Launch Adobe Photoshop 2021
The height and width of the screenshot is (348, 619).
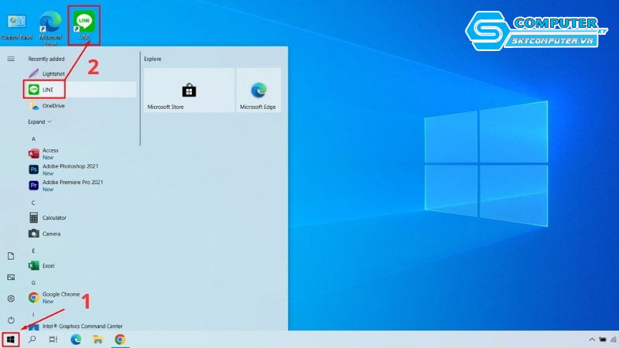click(80, 169)
